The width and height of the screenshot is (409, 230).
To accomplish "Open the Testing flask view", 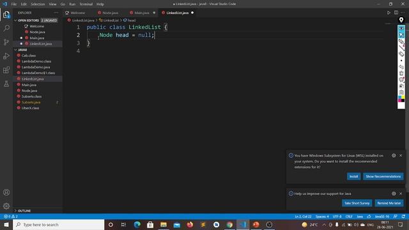I will click(x=6, y=84).
